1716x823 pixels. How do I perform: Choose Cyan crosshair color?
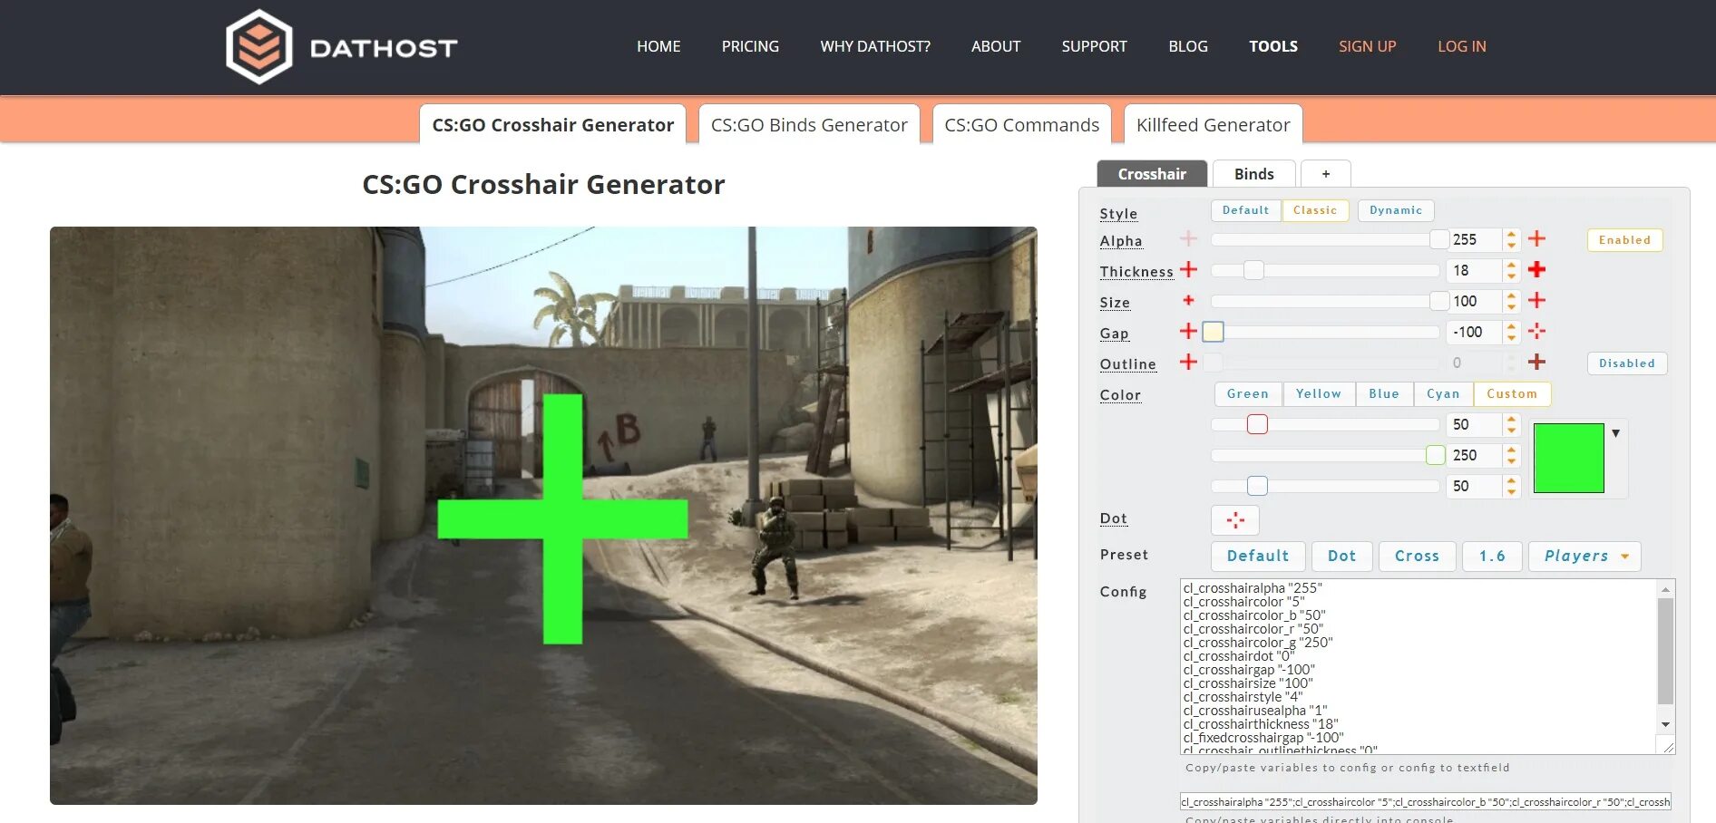tap(1443, 394)
